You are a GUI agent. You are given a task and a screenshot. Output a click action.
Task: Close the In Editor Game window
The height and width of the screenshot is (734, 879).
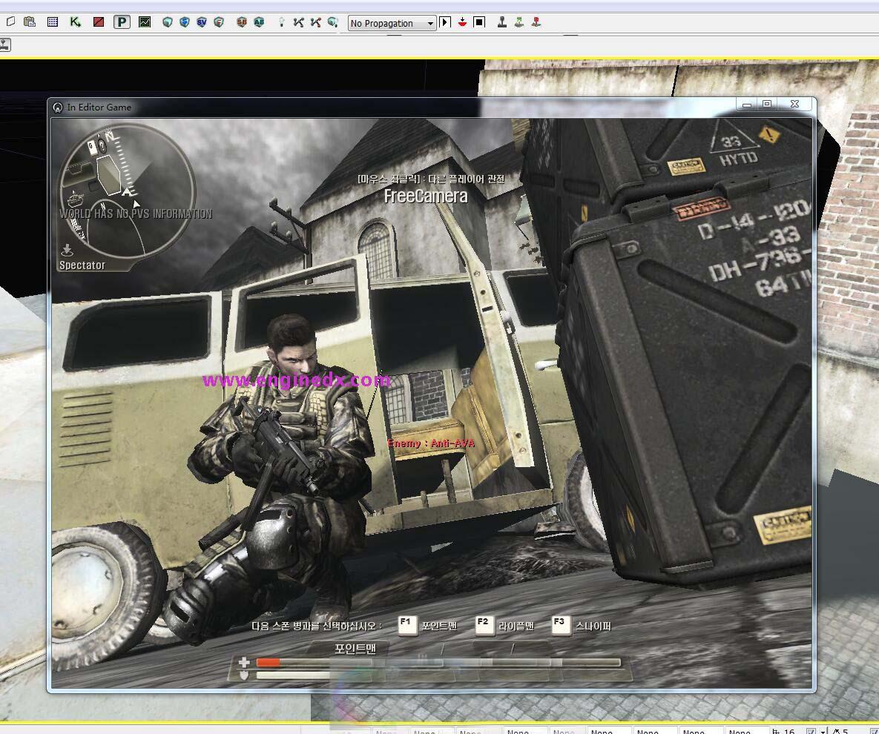[x=795, y=105]
